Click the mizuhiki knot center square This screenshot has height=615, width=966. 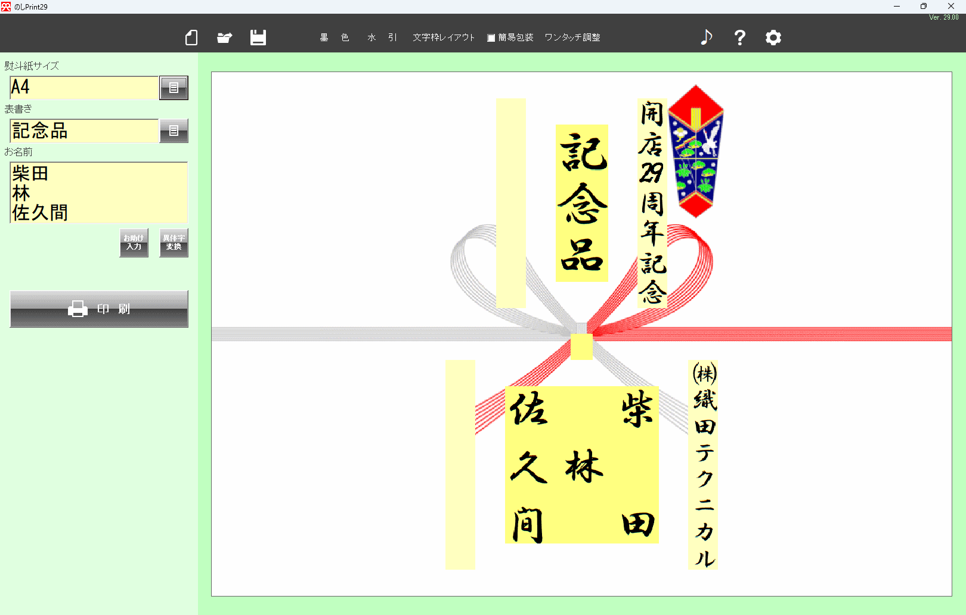[581, 347]
